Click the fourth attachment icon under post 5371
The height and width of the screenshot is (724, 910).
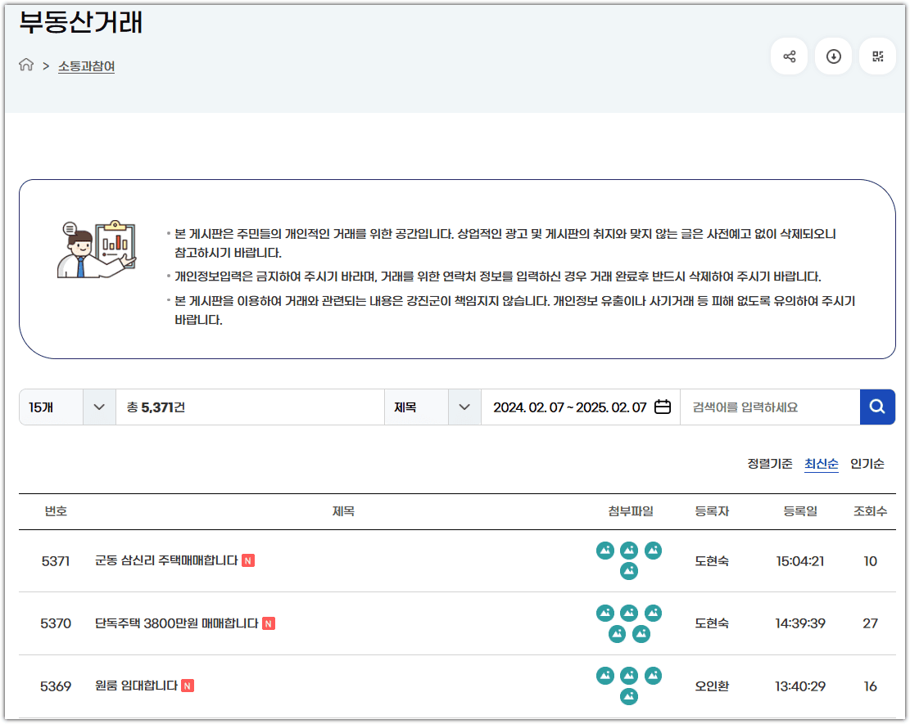(629, 571)
